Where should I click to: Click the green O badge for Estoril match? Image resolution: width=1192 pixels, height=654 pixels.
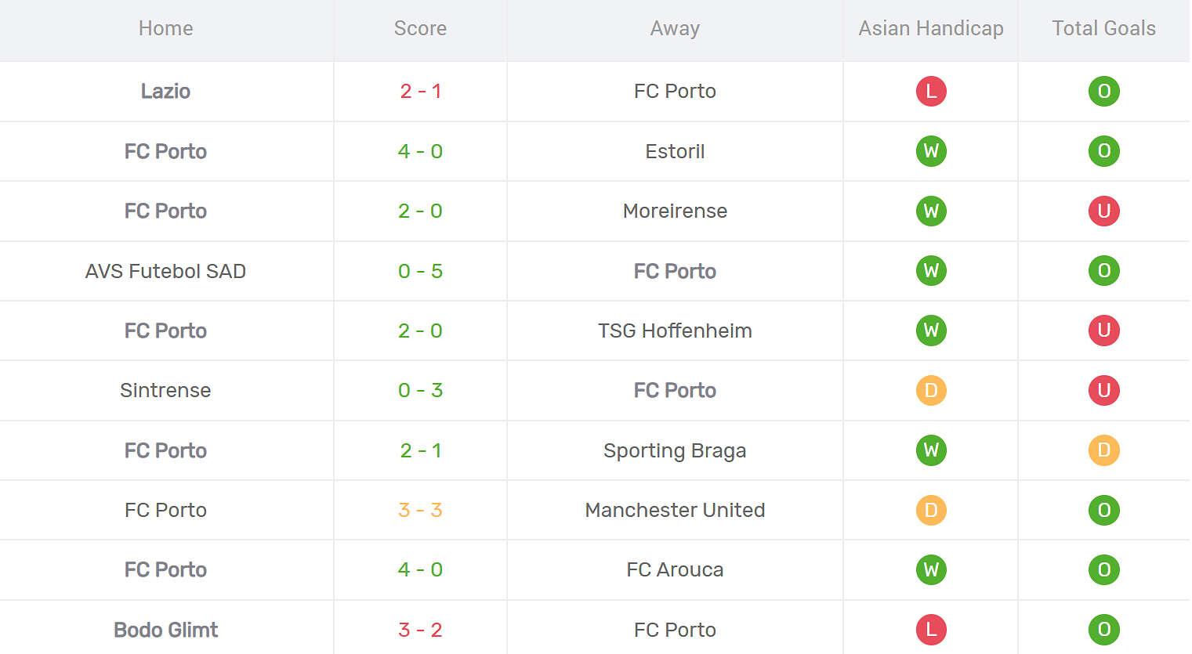click(x=1103, y=151)
